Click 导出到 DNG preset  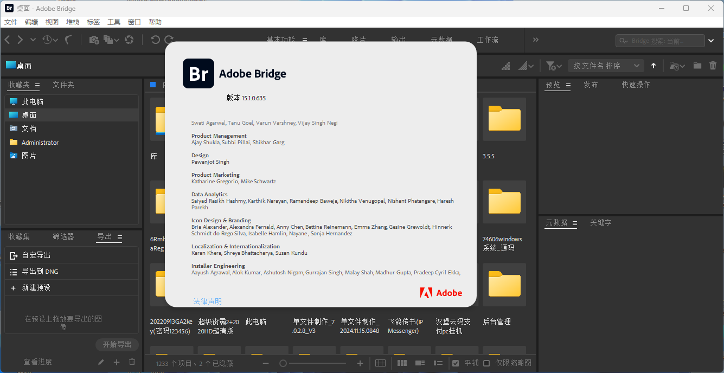point(72,272)
